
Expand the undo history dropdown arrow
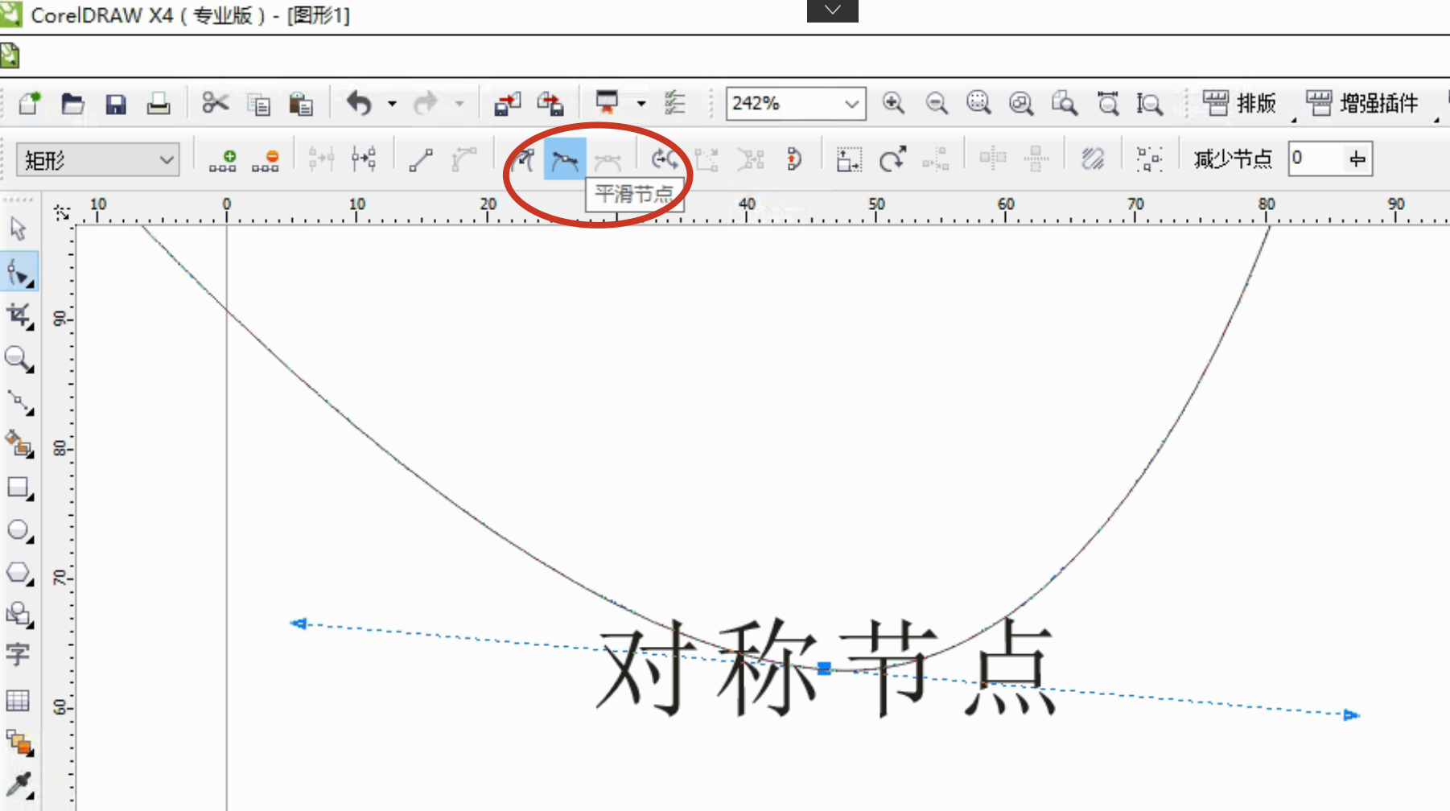(392, 104)
